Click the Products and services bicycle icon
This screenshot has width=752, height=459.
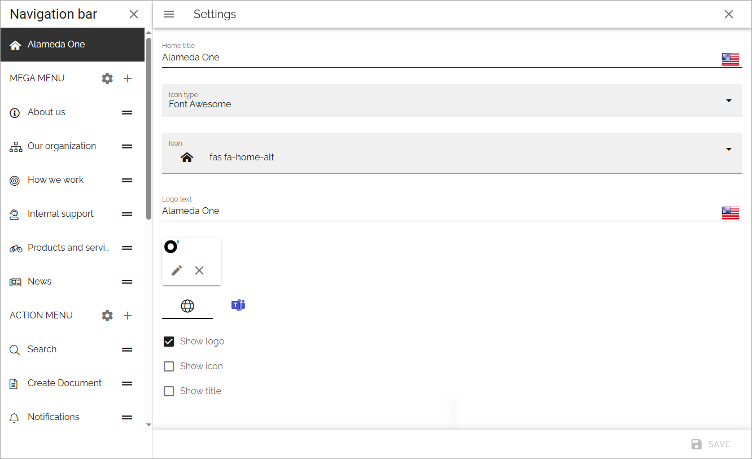coord(16,248)
